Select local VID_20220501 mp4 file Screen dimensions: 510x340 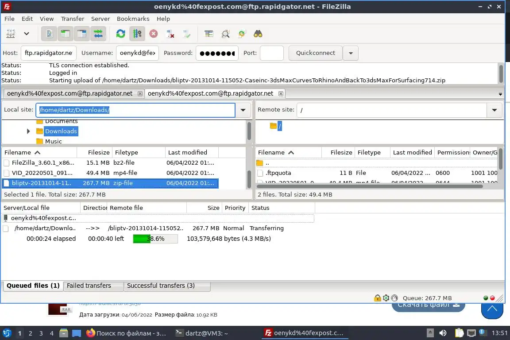110,173
